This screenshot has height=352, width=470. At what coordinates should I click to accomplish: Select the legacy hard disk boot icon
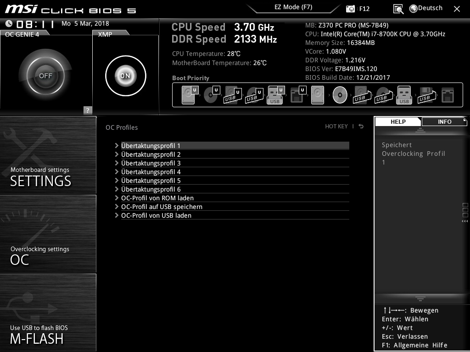[x=318, y=95]
